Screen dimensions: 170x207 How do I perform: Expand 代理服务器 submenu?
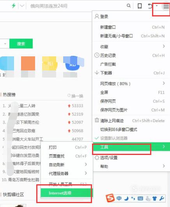coord(67,173)
